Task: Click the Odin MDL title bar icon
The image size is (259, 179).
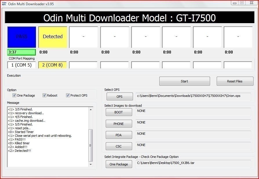Action: pos(4,4)
